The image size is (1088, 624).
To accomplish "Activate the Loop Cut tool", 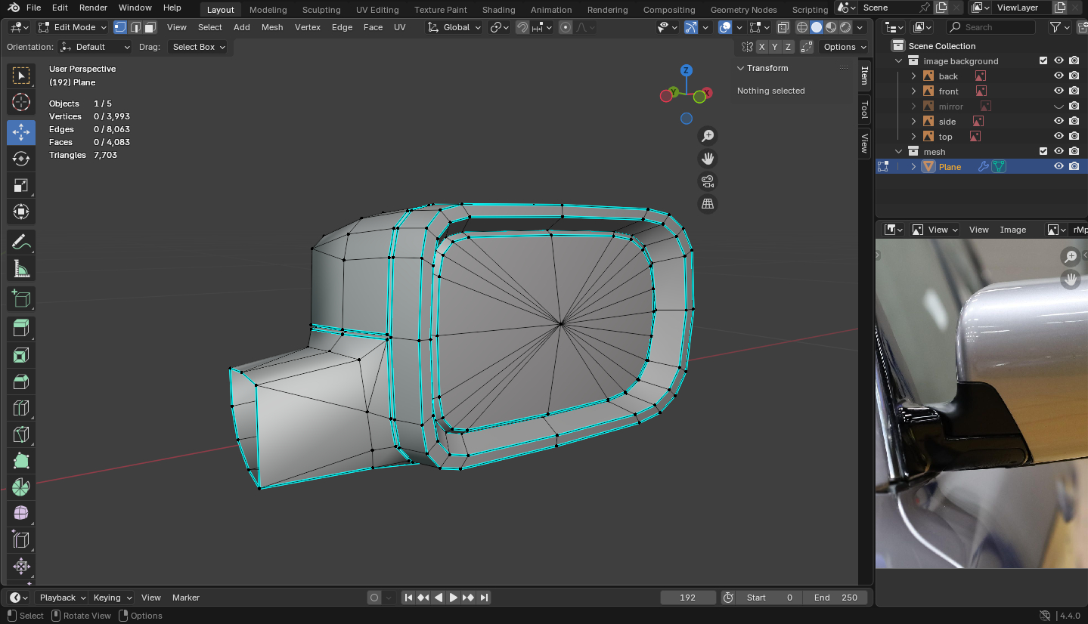I will [x=21, y=409].
